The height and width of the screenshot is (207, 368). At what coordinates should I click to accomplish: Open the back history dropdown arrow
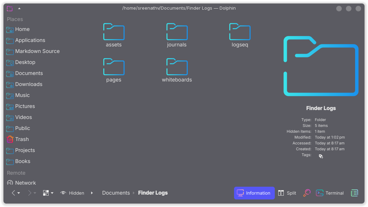point(19,193)
